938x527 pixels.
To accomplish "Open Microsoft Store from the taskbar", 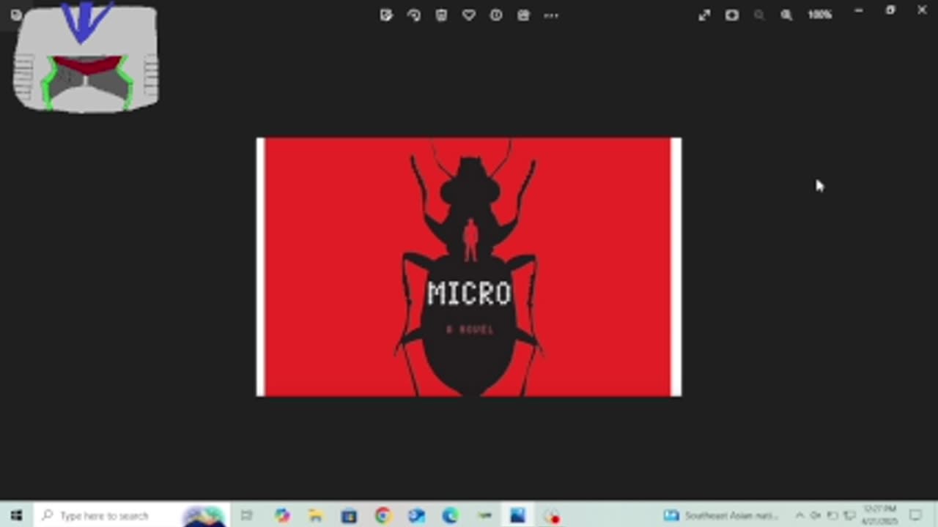I will (x=349, y=515).
